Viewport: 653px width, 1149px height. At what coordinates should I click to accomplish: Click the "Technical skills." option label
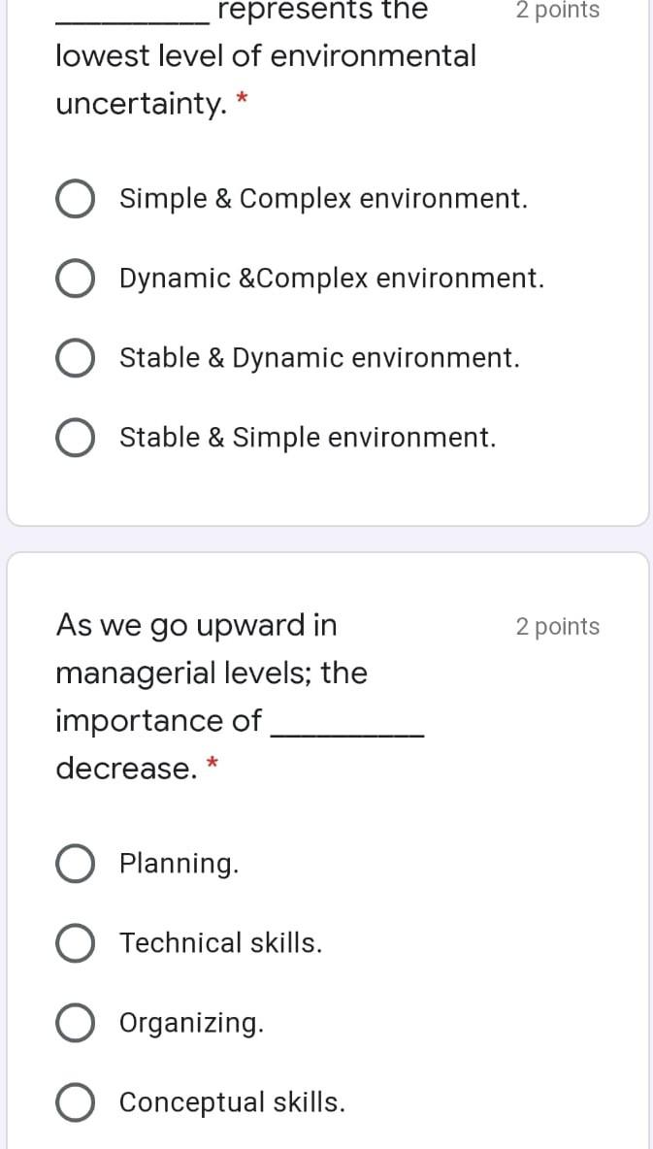click(x=220, y=943)
